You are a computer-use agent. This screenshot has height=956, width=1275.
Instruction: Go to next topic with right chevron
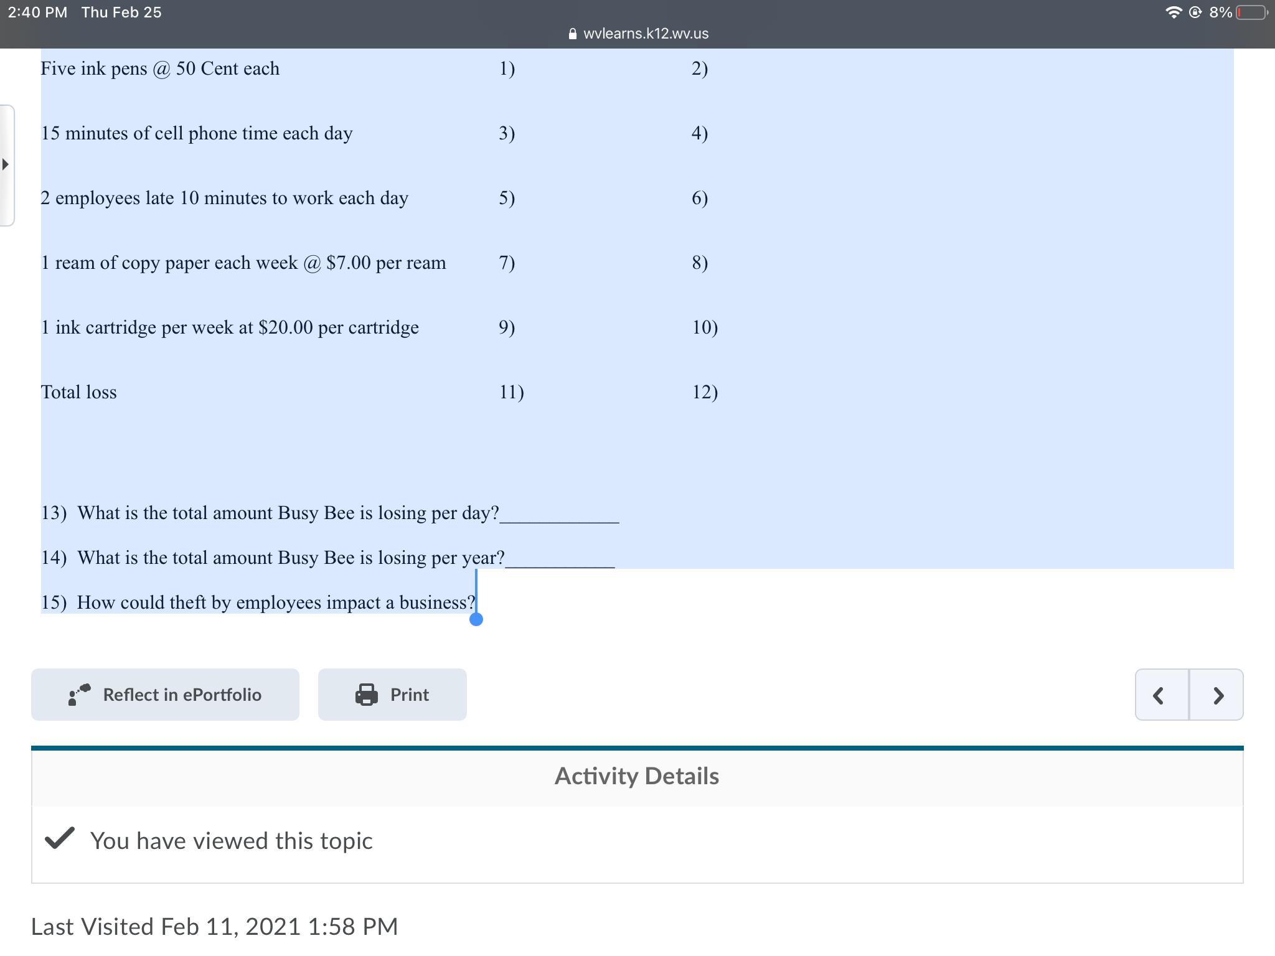tap(1218, 695)
